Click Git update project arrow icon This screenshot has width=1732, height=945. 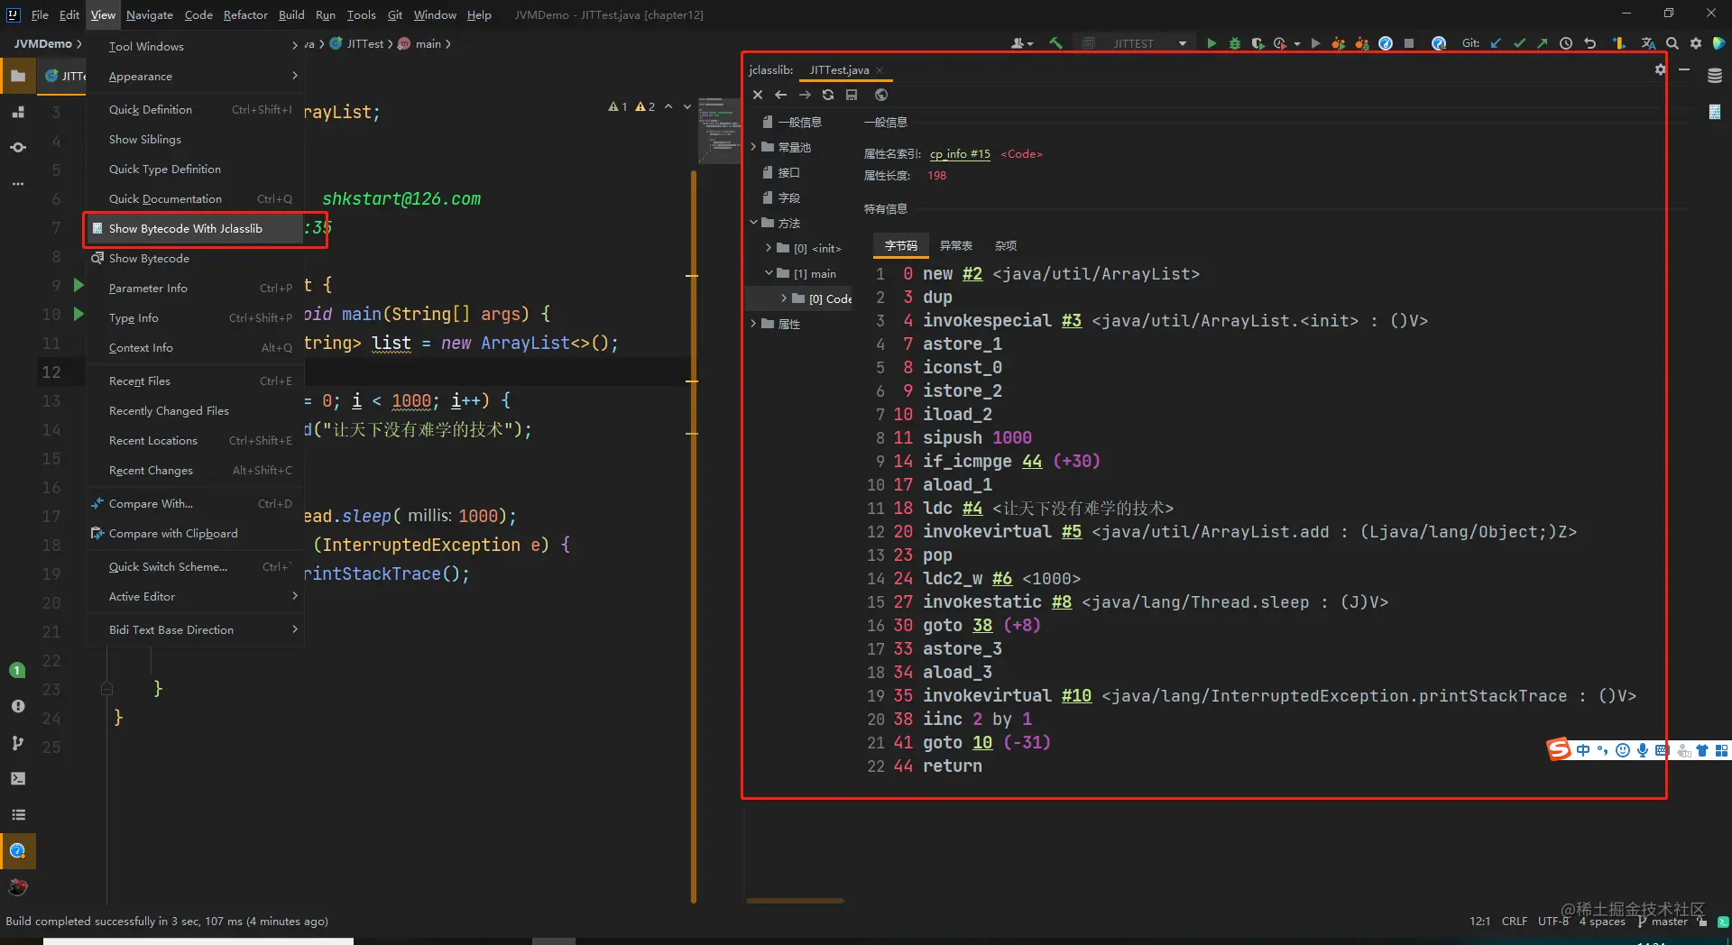(x=1496, y=43)
